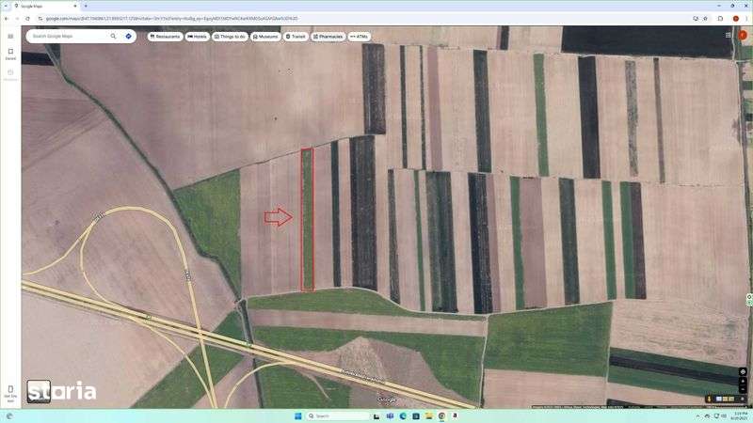Open Street View Pegman control
The width and height of the screenshot is (753, 423).
coord(710,399)
